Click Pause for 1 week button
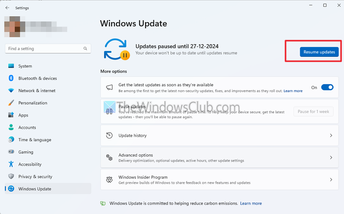The image size is (344, 214). tap(314, 112)
